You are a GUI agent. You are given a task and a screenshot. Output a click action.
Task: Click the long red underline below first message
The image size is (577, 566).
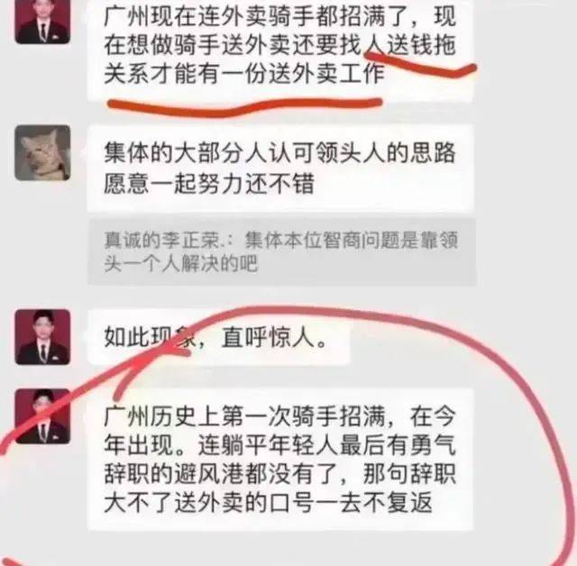[x=244, y=106]
